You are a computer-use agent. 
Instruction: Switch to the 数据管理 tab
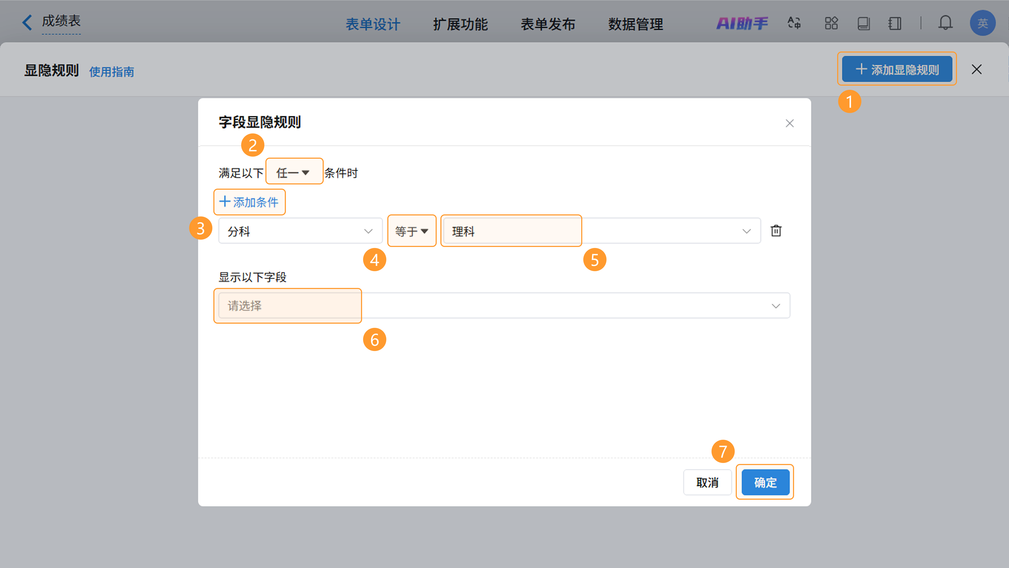point(635,24)
